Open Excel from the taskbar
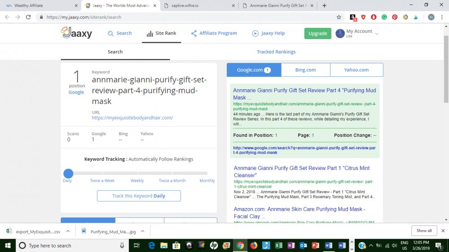449x252 pixels. tap(278, 245)
